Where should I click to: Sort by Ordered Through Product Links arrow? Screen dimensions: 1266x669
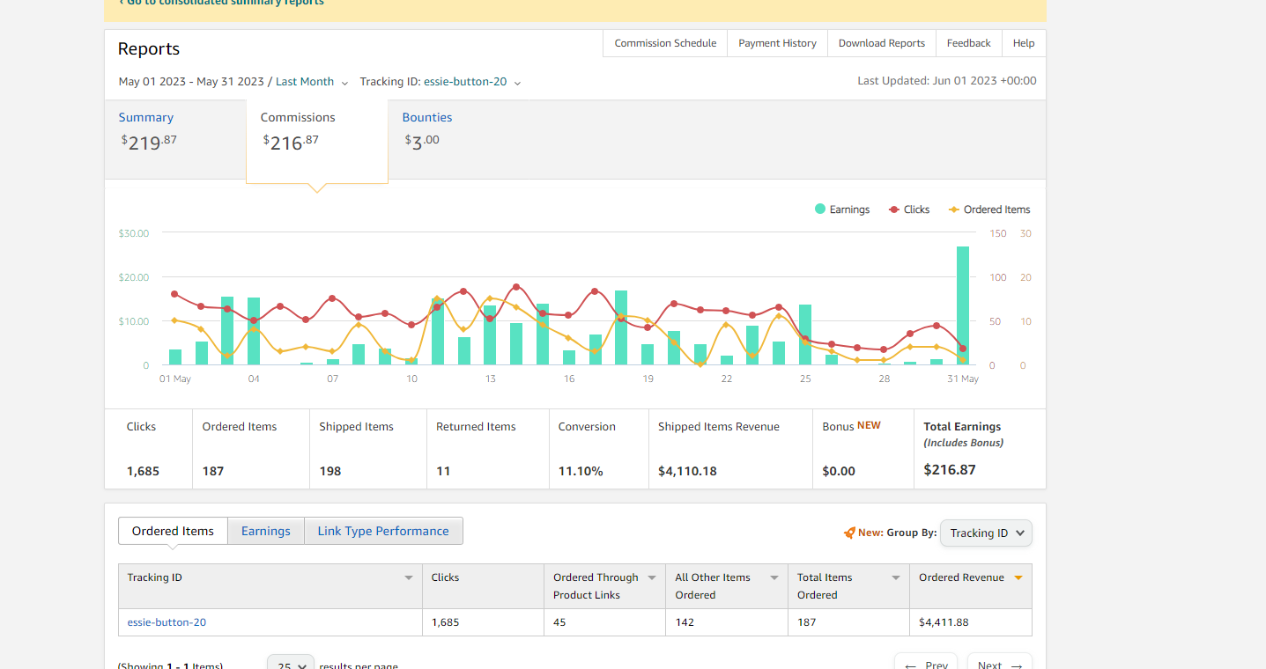tap(652, 578)
